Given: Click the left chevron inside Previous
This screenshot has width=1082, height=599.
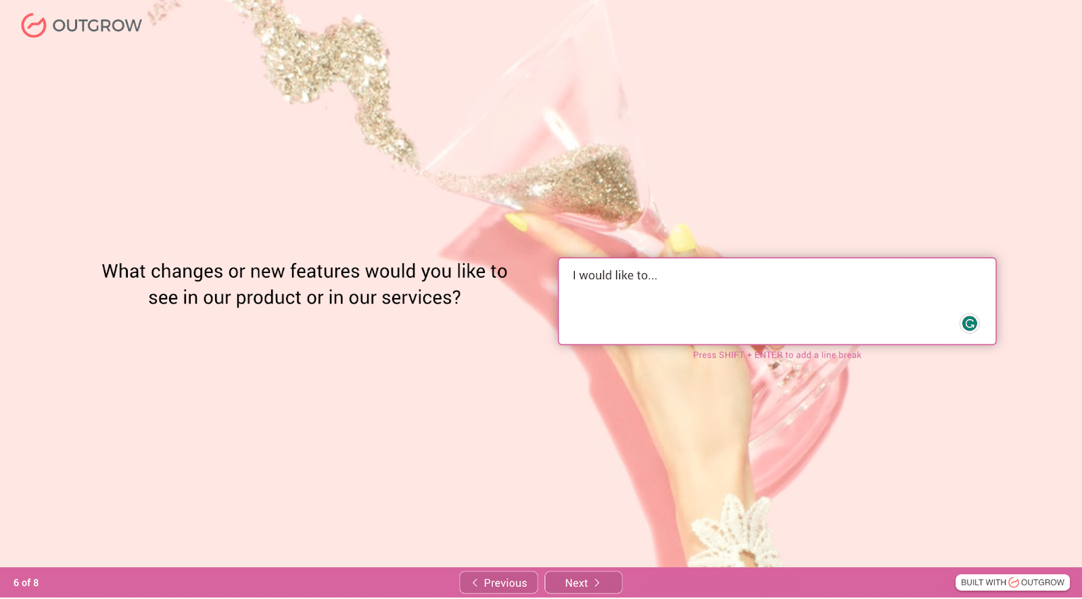Looking at the screenshot, I should point(475,583).
